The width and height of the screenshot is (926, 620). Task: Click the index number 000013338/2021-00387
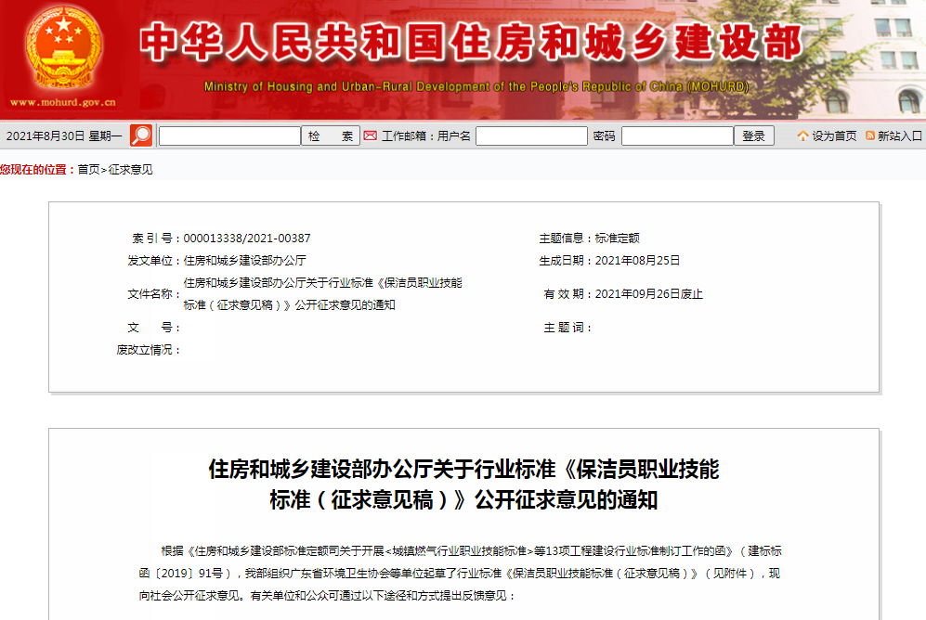[247, 238]
